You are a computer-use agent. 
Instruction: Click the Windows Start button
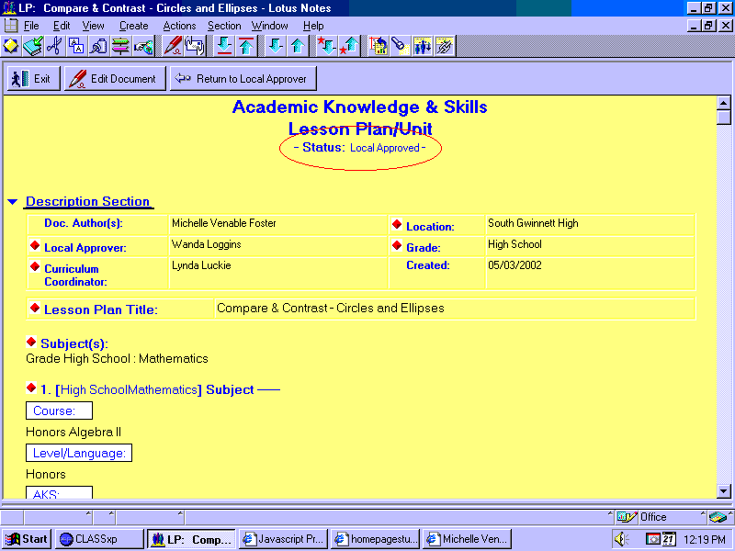pyautogui.click(x=28, y=539)
